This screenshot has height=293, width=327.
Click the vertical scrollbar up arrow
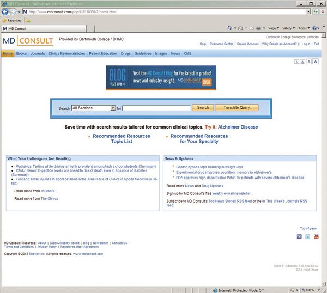324,35
